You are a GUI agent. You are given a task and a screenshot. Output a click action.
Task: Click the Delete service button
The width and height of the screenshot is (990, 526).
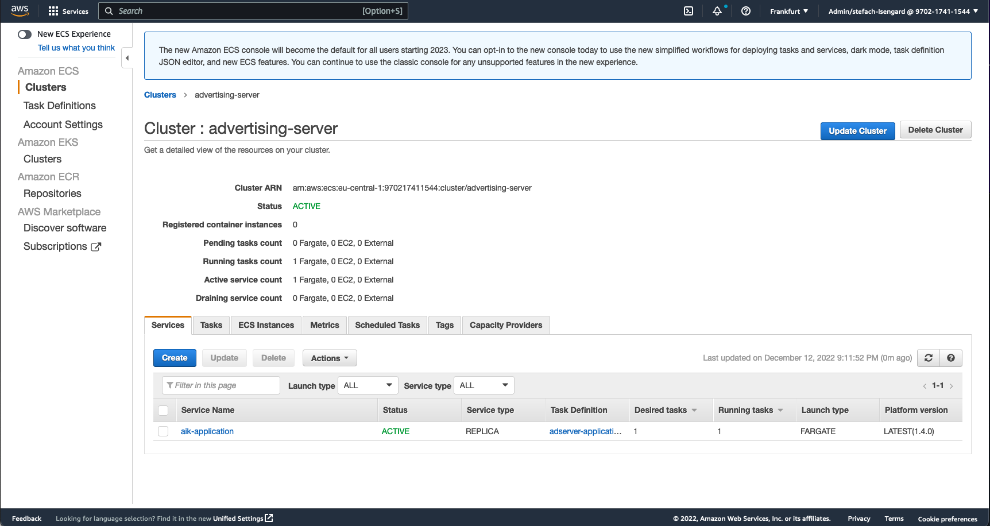coord(273,358)
